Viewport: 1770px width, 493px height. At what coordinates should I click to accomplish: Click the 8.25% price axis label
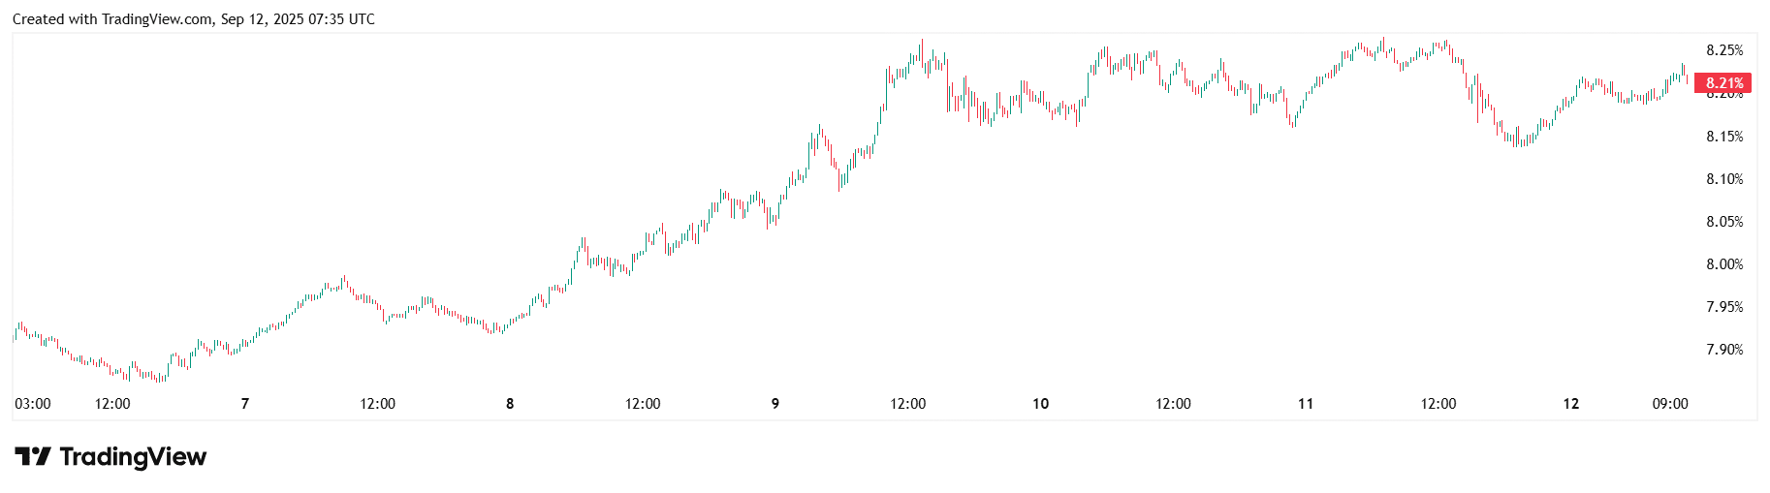click(x=1724, y=50)
